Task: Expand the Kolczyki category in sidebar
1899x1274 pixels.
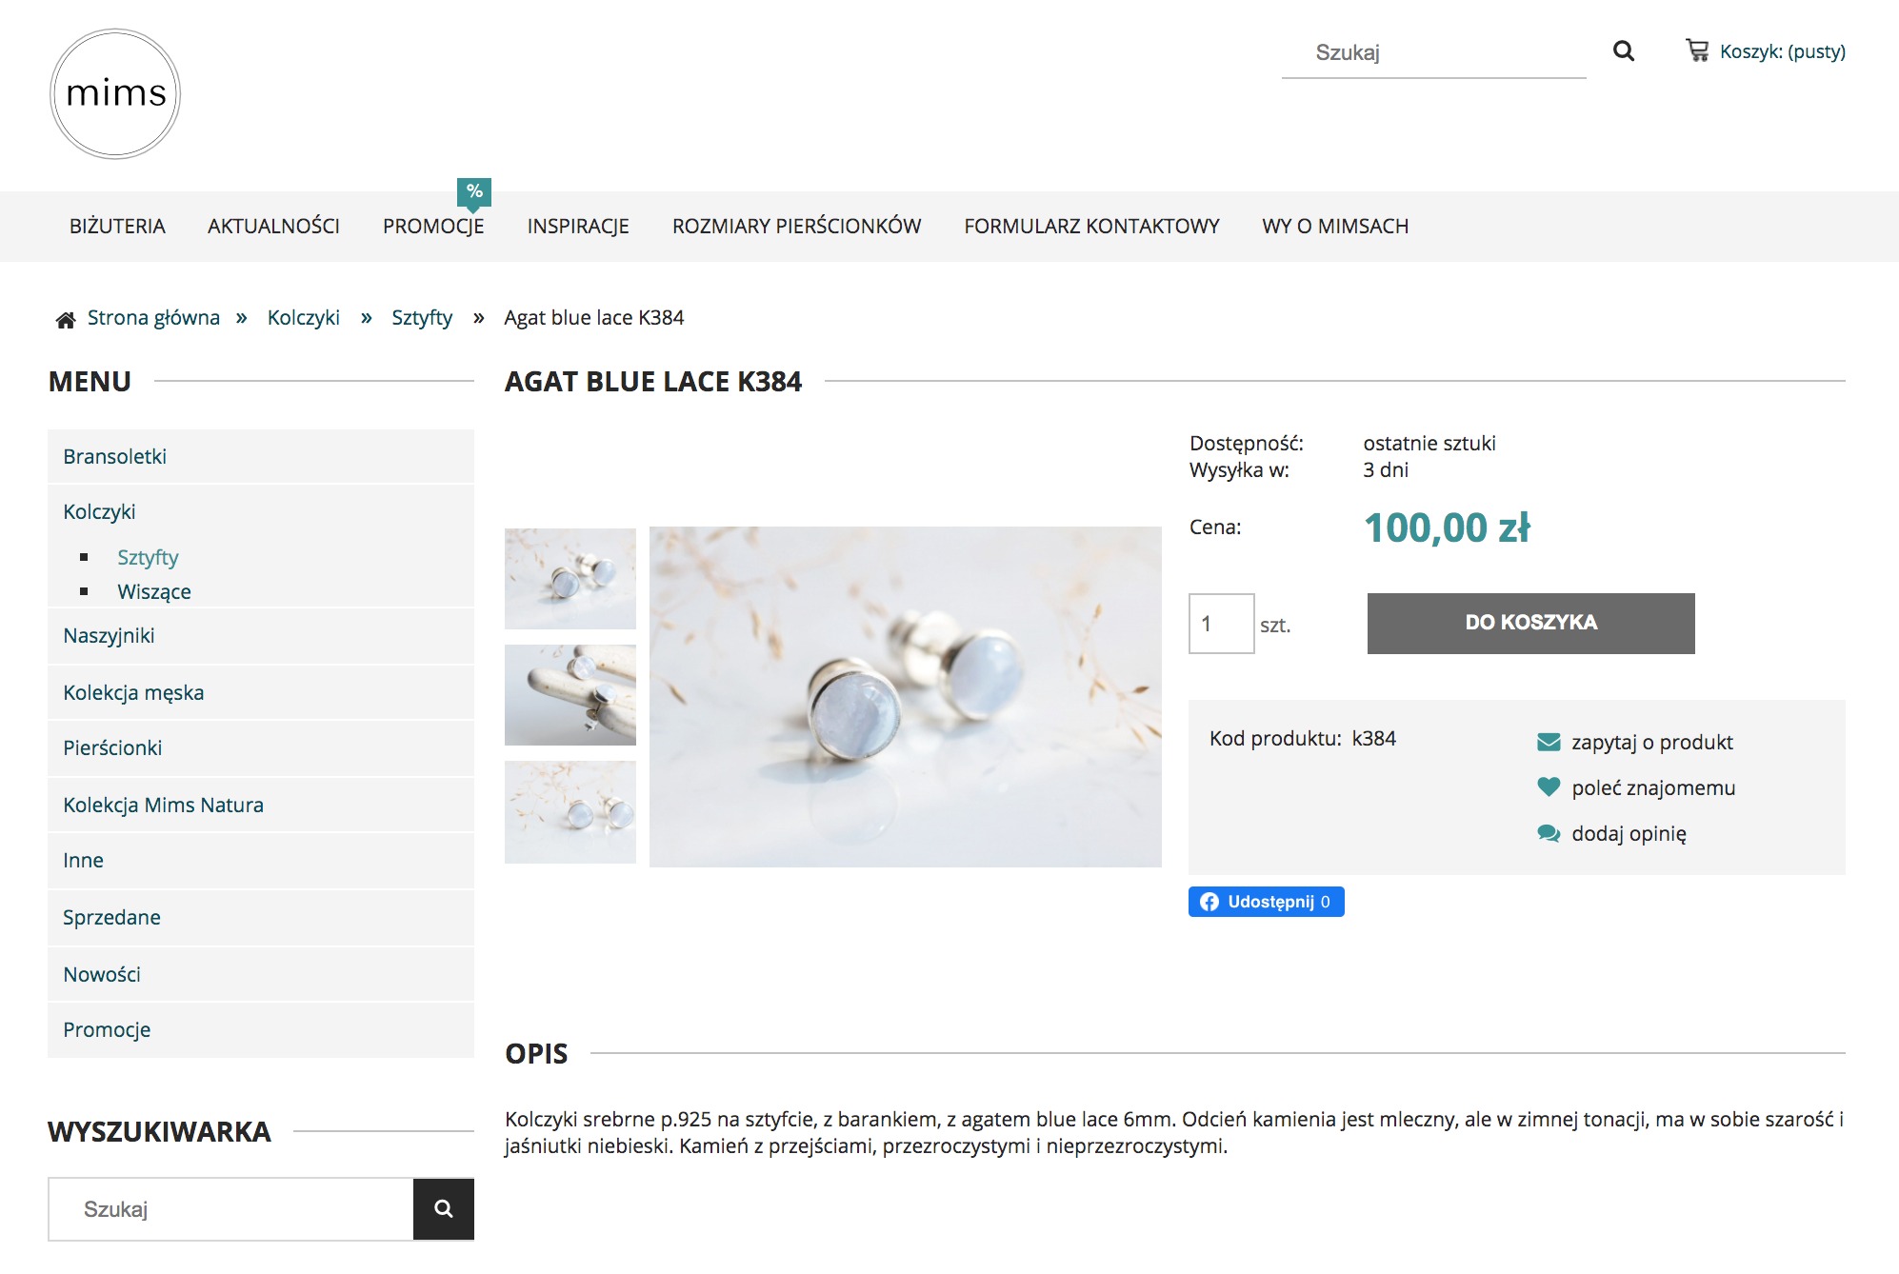Action: pyautogui.click(x=100, y=512)
